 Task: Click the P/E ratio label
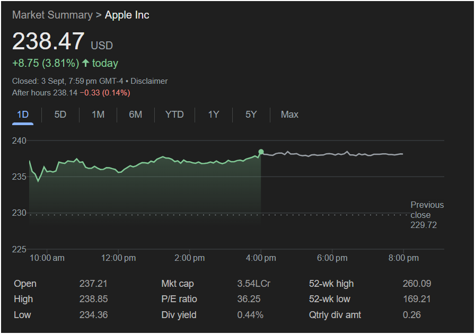(x=179, y=299)
